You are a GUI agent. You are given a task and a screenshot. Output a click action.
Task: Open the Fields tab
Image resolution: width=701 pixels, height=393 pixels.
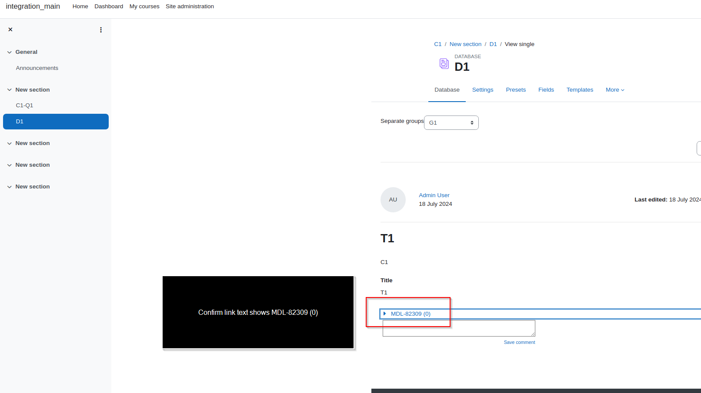546,90
